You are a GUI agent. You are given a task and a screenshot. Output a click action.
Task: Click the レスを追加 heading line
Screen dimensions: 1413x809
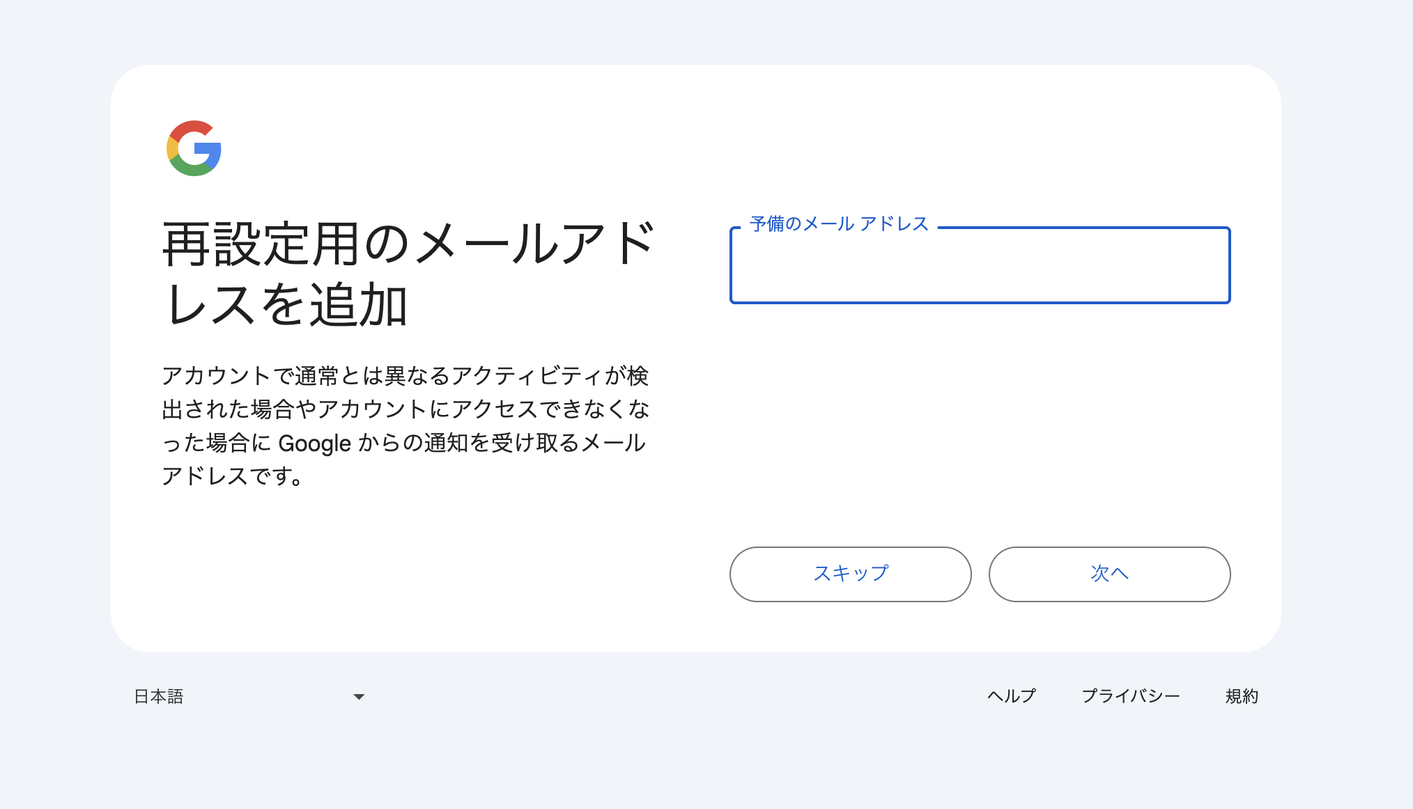286,305
